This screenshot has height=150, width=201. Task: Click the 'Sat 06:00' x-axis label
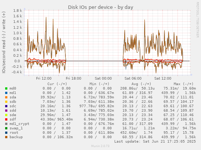tap(133, 79)
